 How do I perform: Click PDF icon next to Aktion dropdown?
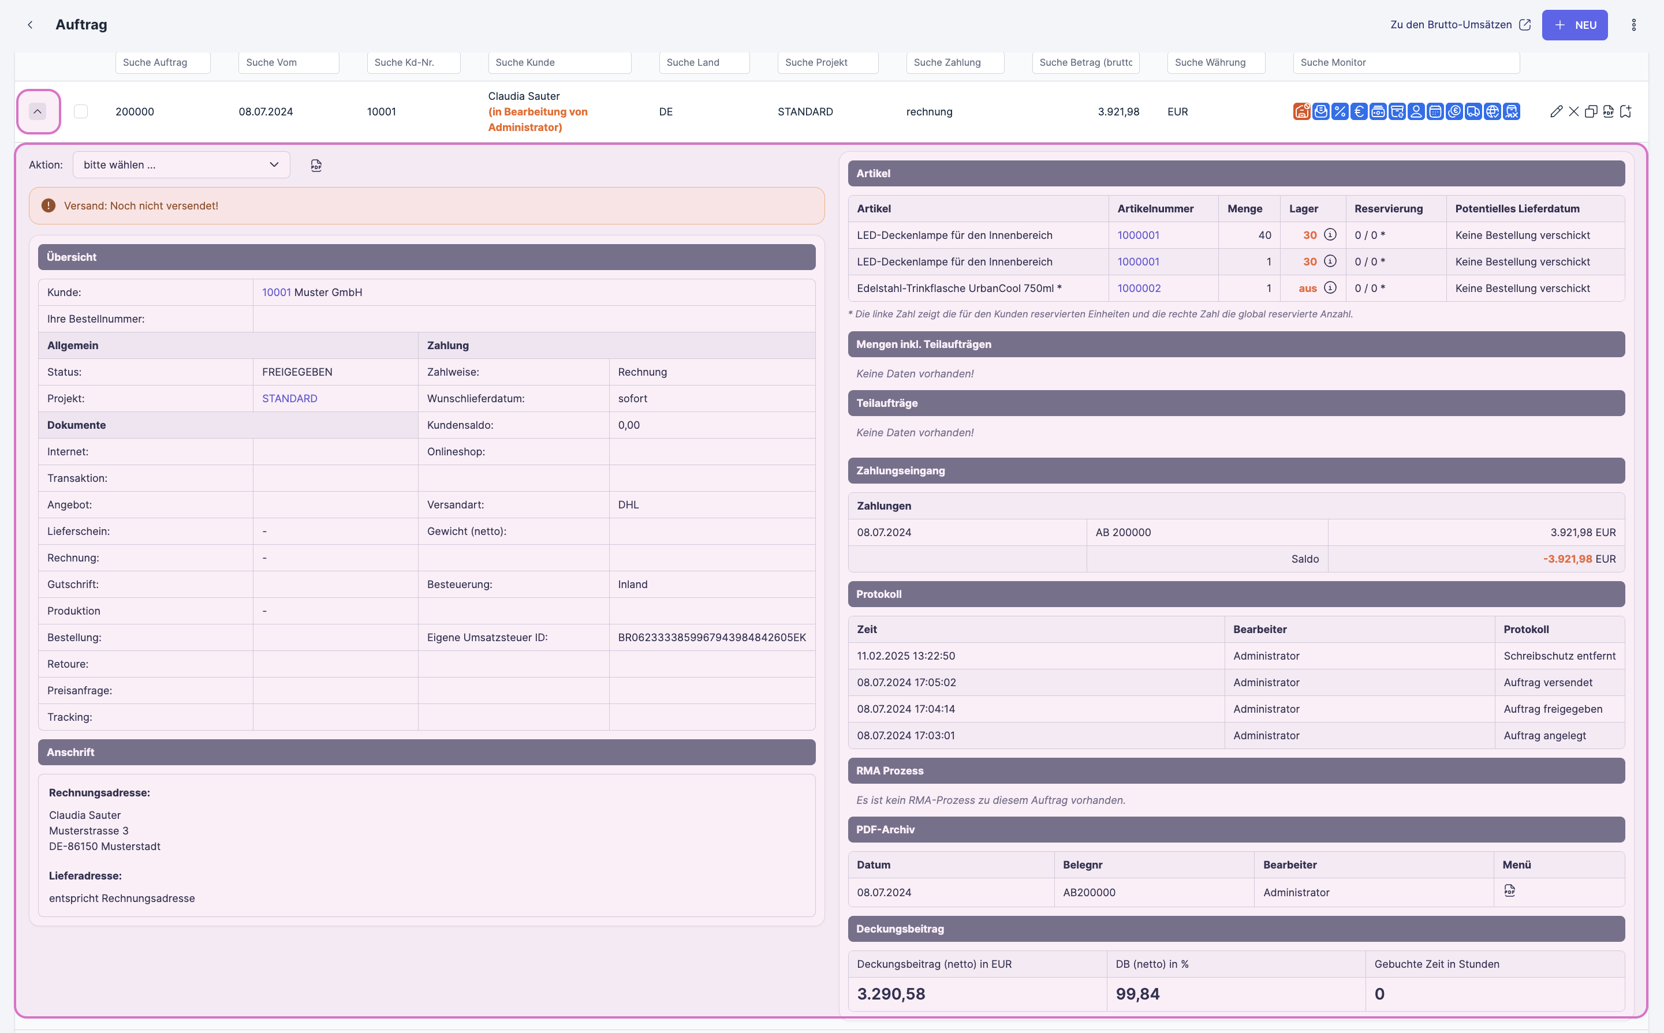point(316,165)
